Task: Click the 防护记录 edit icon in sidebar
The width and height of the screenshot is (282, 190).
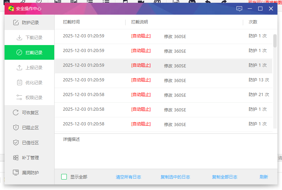Action: coord(16,23)
